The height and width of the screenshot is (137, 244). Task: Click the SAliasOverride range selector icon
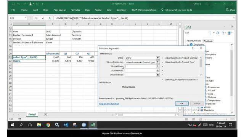tap(158, 75)
